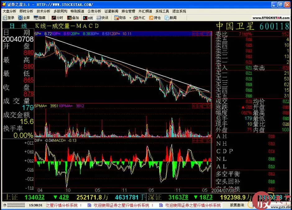Click the 持仓 holdings toolbar icon
Image resolution: width=292 pixels, height=210 pixels.
tap(155, 18)
